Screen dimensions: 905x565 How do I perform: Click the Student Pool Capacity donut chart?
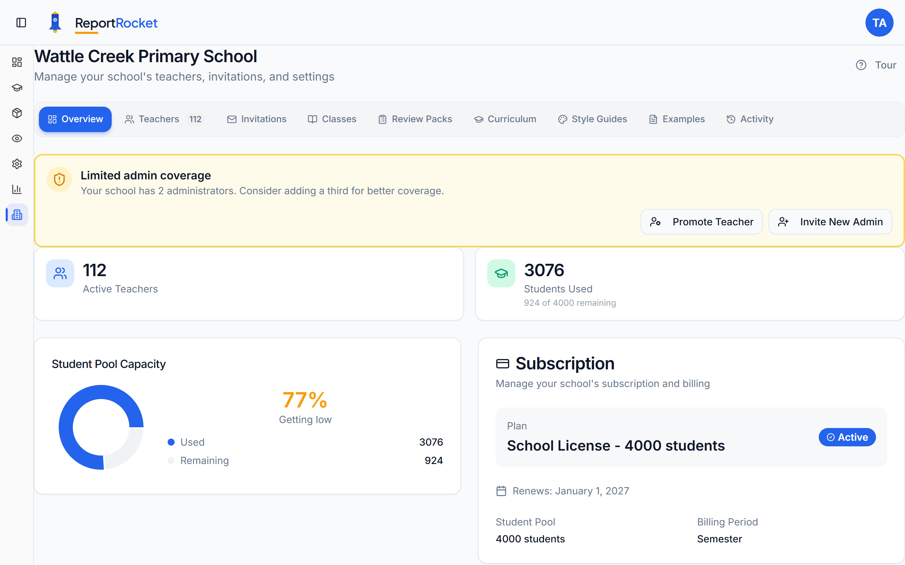pyautogui.click(x=101, y=427)
